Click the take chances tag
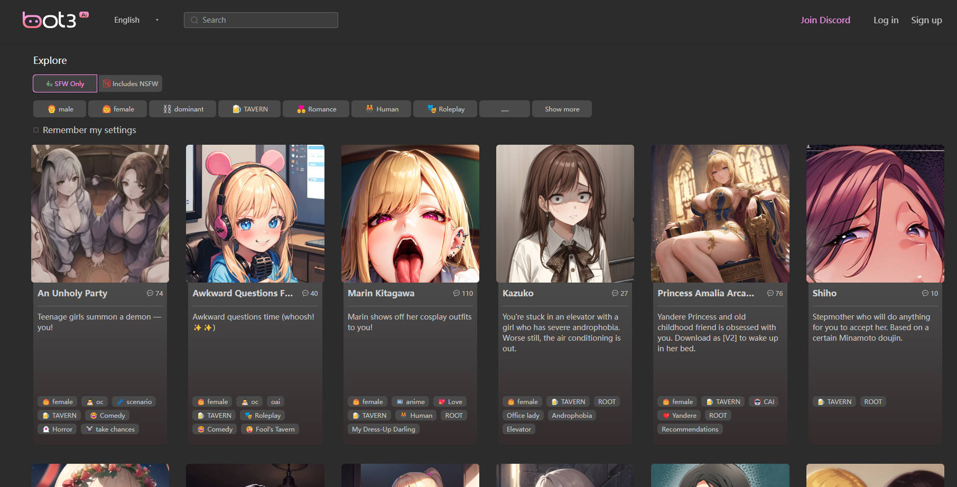The image size is (957, 487). click(x=110, y=429)
